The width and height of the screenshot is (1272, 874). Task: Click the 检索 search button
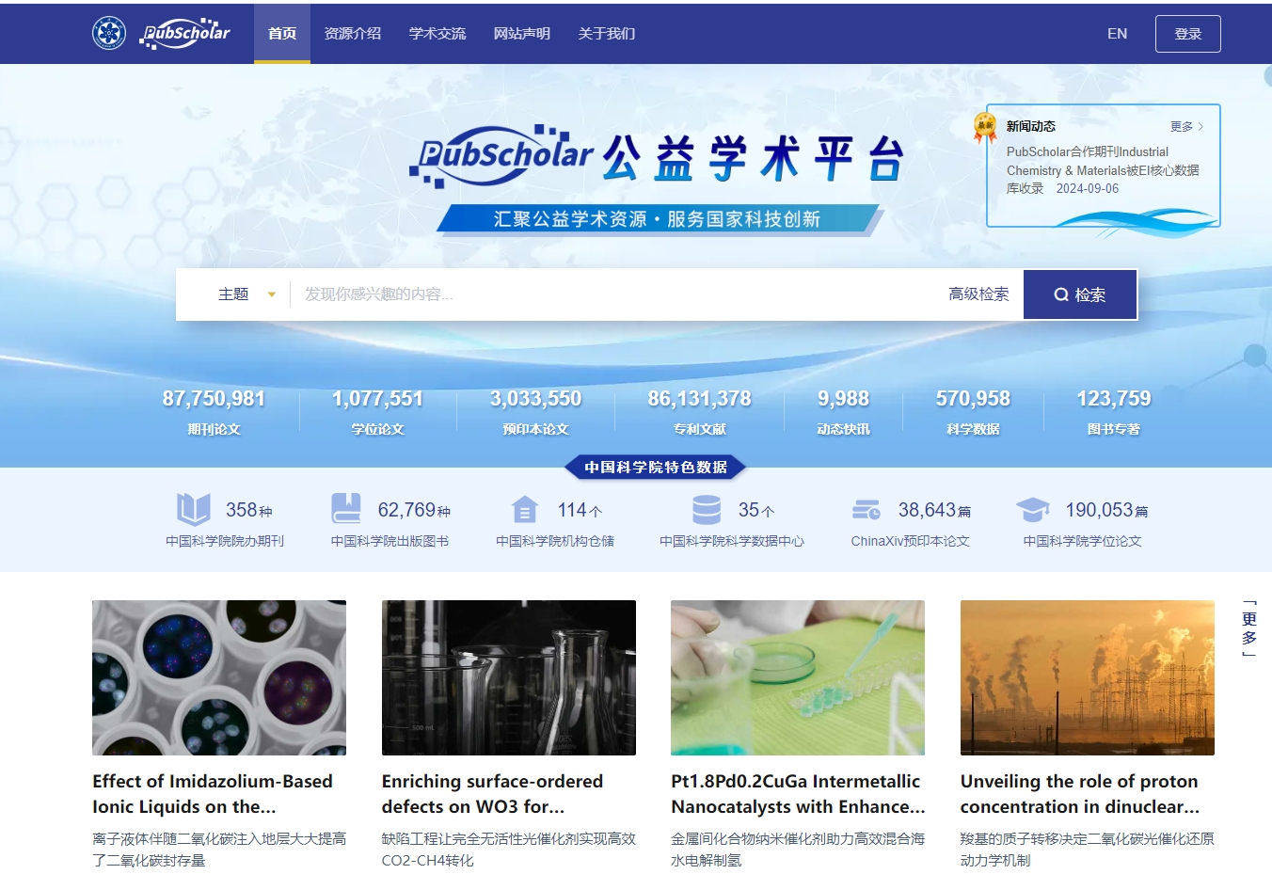[x=1080, y=294]
